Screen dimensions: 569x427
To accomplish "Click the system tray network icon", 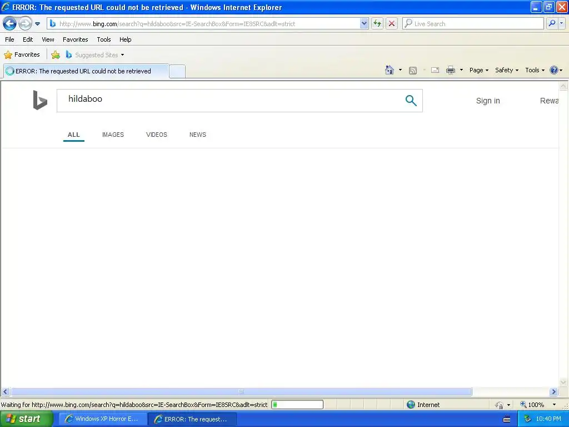I will click(527, 419).
